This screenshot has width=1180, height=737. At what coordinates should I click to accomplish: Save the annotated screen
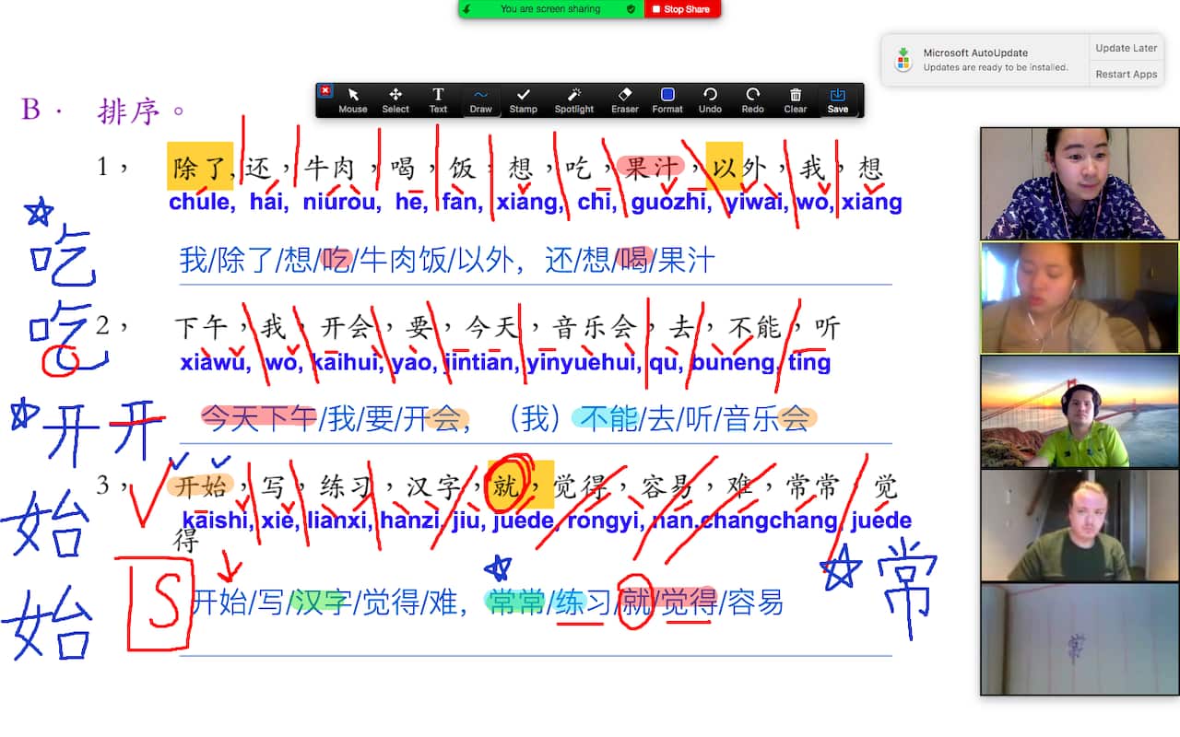[837, 99]
